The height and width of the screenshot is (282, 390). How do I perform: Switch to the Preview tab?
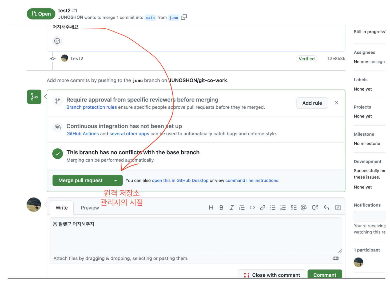[90, 208]
